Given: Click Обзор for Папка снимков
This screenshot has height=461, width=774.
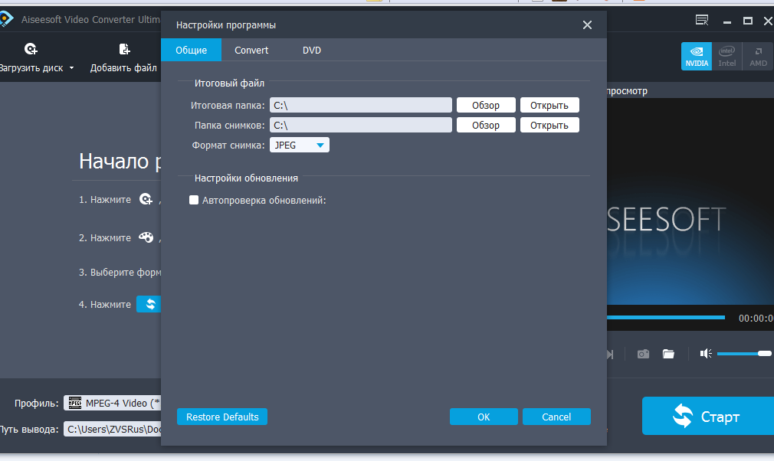Looking at the screenshot, I should click(486, 125).
